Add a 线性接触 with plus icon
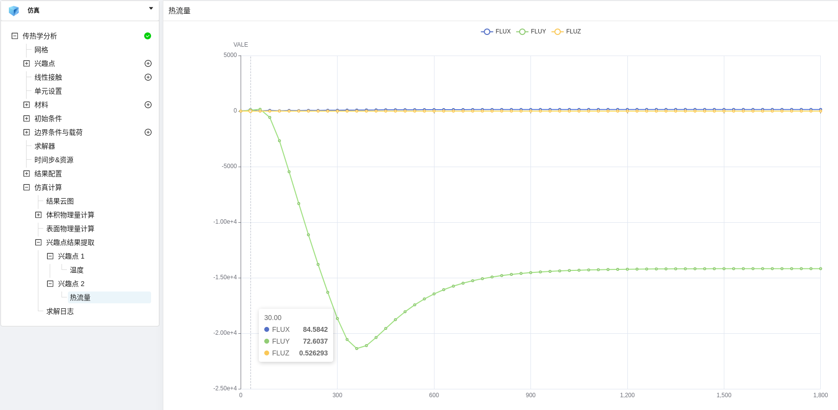 148,77
